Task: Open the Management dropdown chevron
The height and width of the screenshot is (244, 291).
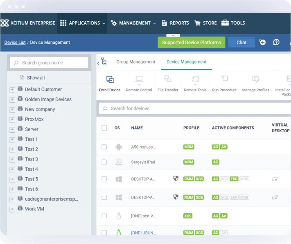Action: click(x=155, y=23)
